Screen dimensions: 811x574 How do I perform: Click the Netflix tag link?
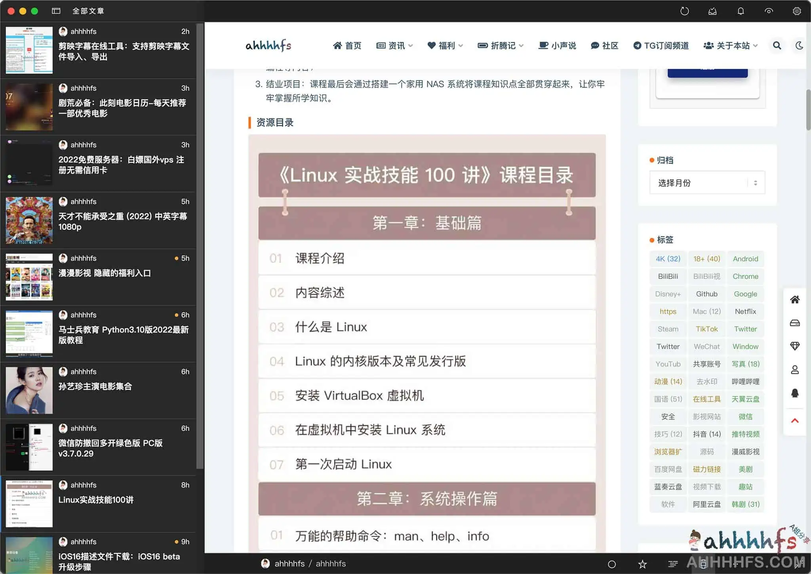745,312
